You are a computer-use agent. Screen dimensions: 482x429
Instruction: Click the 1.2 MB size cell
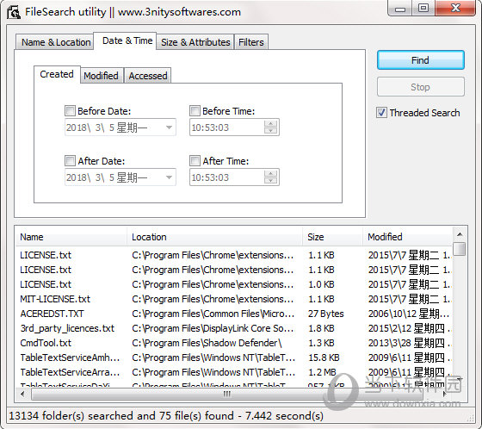(x=322, y=372)
